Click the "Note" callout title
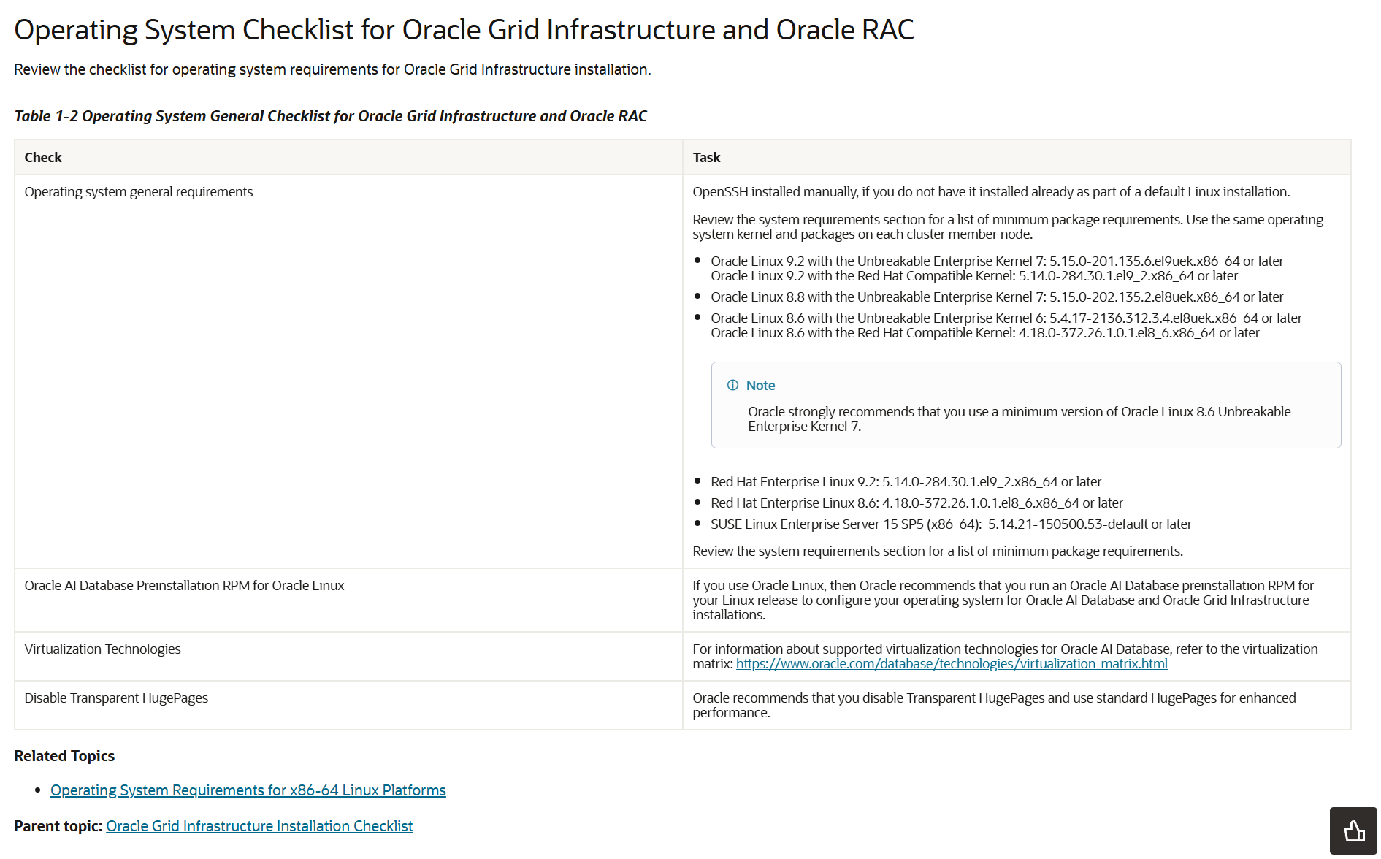This screenshot has width=1381, height=859. click(x=760, y=386)
